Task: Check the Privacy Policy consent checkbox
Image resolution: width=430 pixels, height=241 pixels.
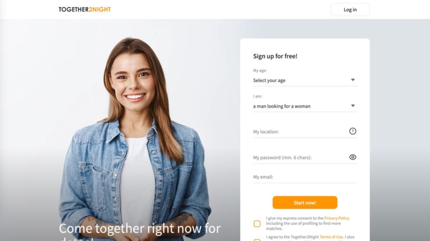Action: tap(257, 223)
